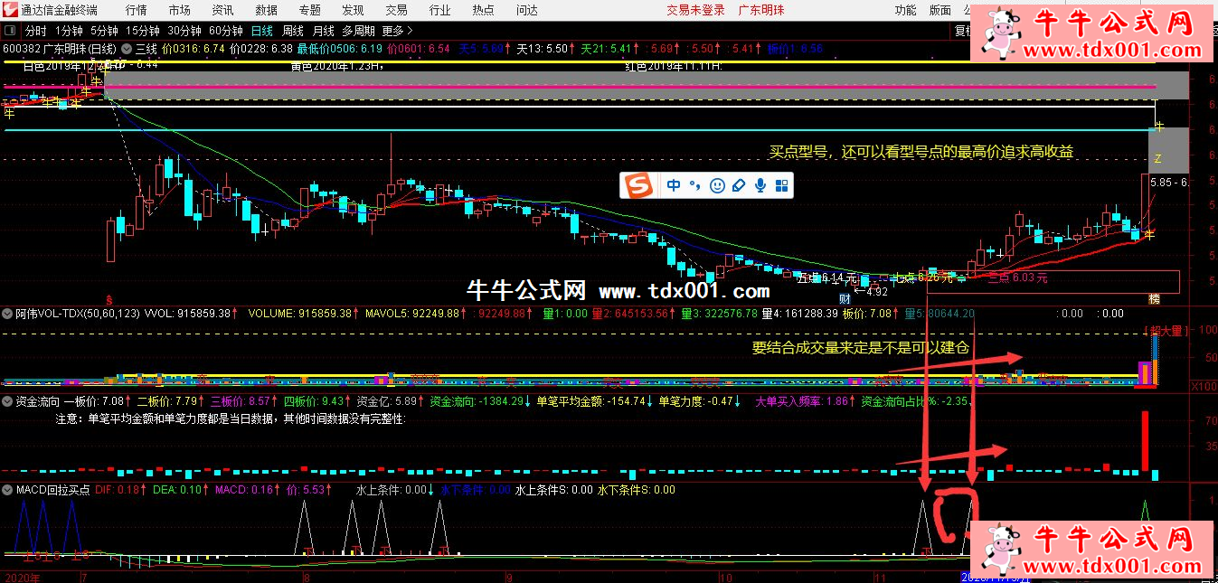Click the panel toggle icon before 分时
The image size is (1218, 583).
[11, 30]
